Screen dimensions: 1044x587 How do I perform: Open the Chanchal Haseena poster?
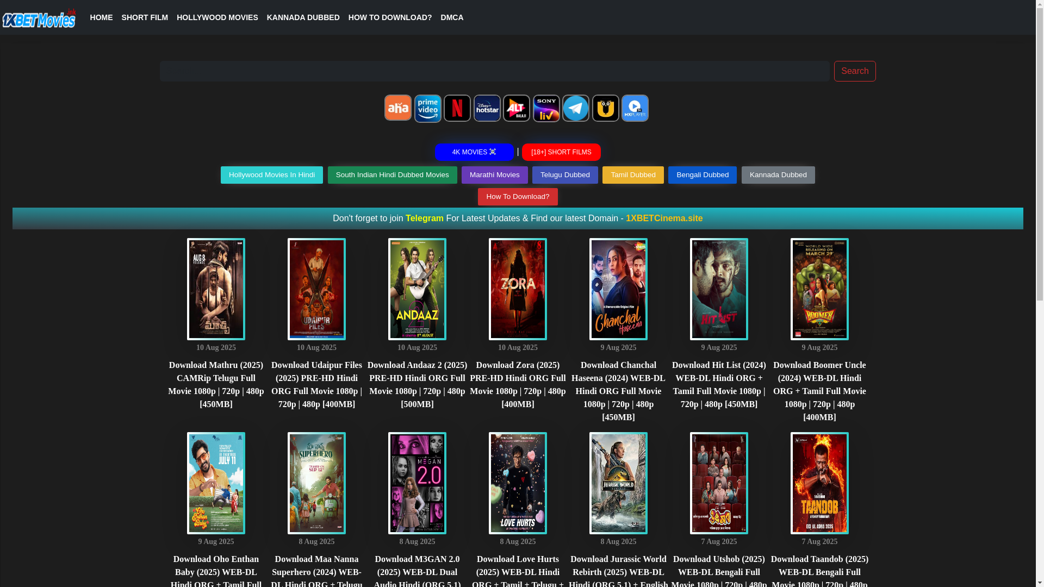(x=618, y=289)
